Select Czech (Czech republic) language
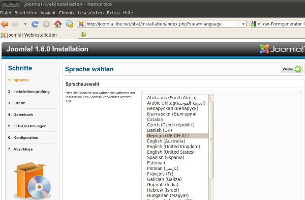The image size is (305, 200). click(x=177, y=125)
